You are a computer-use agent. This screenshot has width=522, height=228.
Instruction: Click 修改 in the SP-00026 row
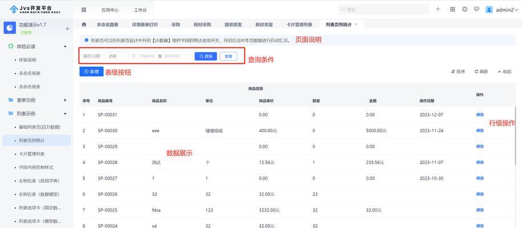[480, 194]
